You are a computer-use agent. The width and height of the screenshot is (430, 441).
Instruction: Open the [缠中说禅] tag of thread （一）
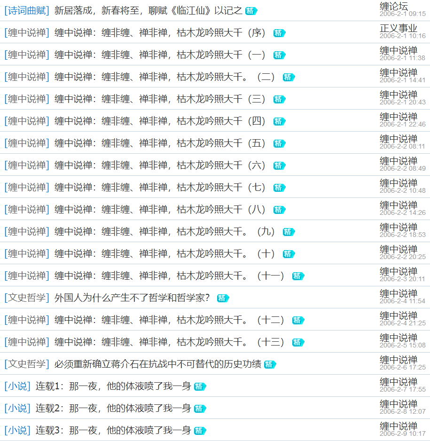(26, 55)
